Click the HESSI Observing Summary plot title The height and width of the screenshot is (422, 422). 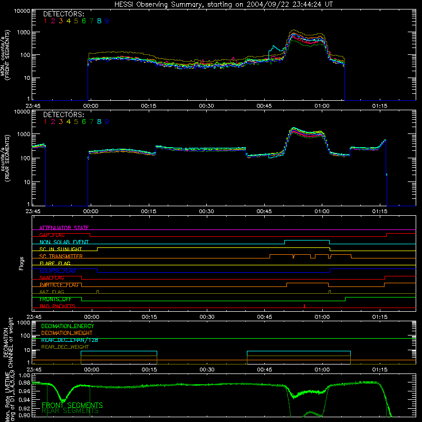point(224,5)
